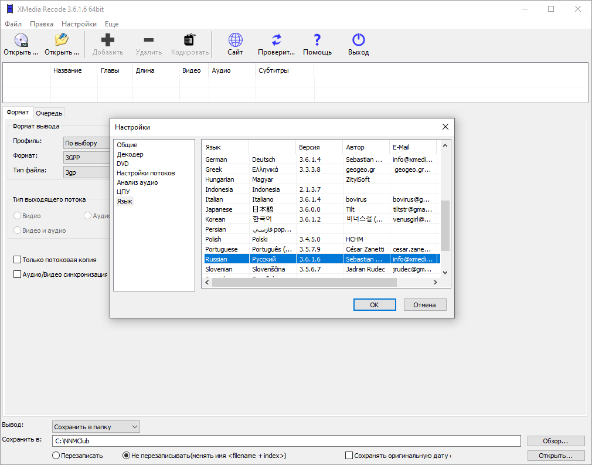Click the Удалить minus icon
The image size is (592, 465).
point(149,40)
